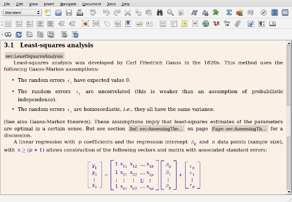This screenshot has width=292, height=202.
Task: Toggle the outline compass button
Action: pos(263,12)
